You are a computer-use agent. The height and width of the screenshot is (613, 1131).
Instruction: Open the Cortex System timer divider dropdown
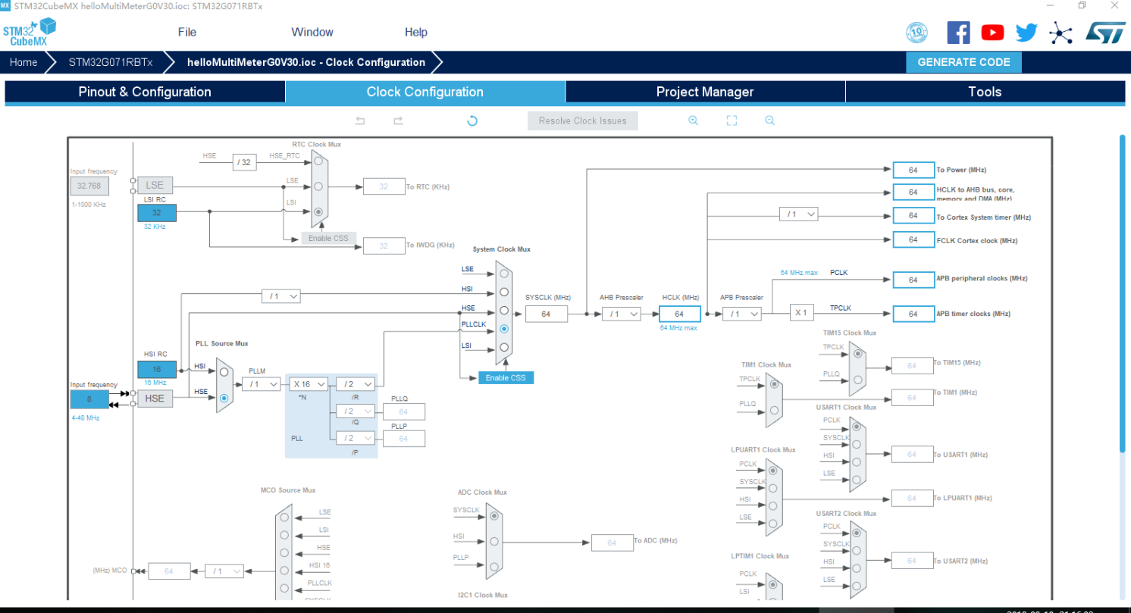(x=799, y=214)
